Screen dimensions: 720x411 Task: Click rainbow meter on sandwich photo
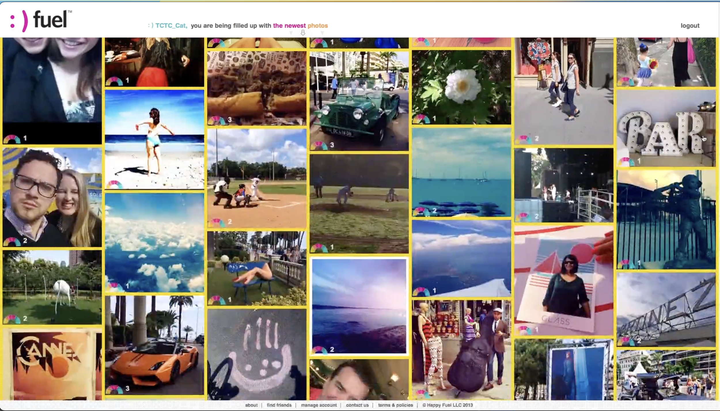pyautogui.click(x=216, y=120)
